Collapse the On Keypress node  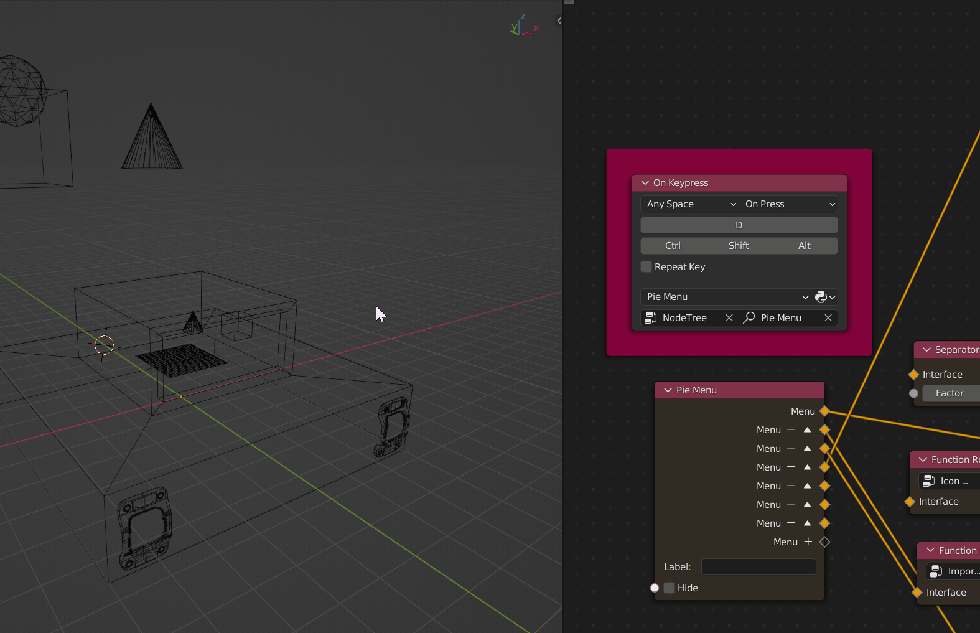click(645, 183)
